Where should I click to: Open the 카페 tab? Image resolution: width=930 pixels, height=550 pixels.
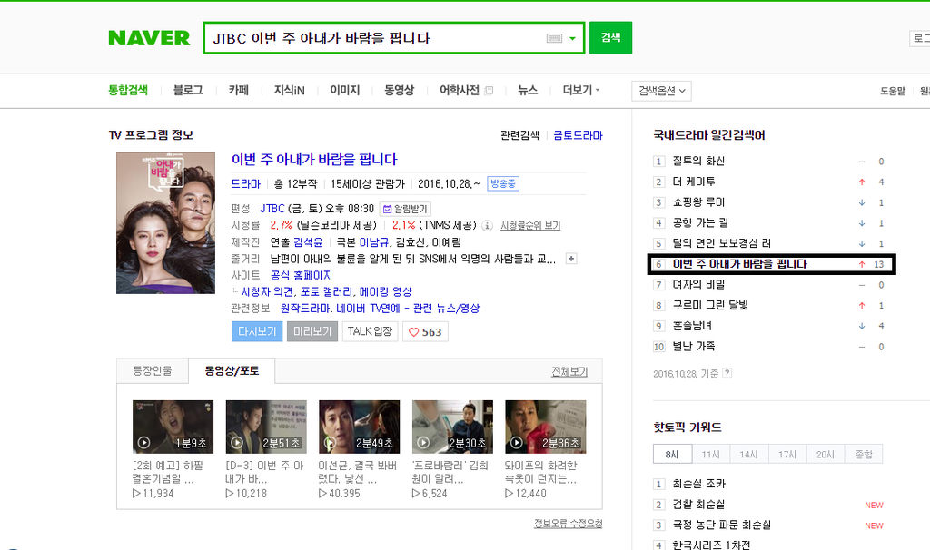coord(239,90)
